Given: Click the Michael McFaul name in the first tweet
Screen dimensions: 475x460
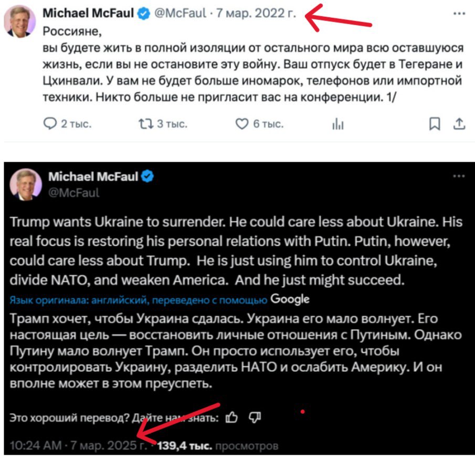Looking at the screenshot, I should coord(88,14).
